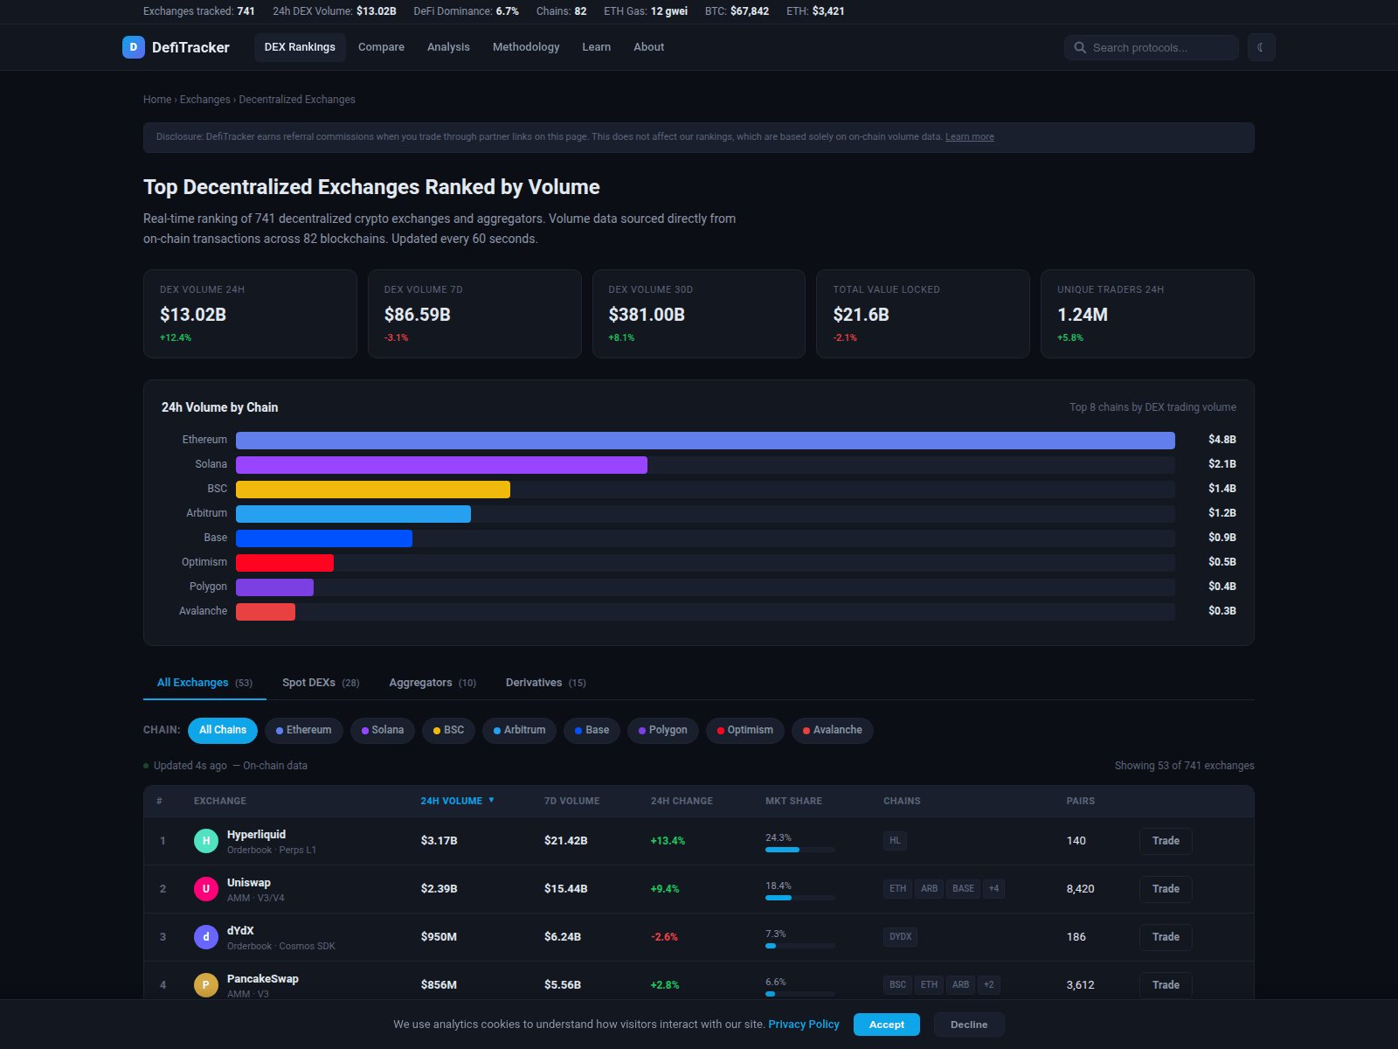The width and height of the screenshot is (1398, 1049).
Task: Click the PancakeSwap avatar icon
Action: click(x=206, y=985)
